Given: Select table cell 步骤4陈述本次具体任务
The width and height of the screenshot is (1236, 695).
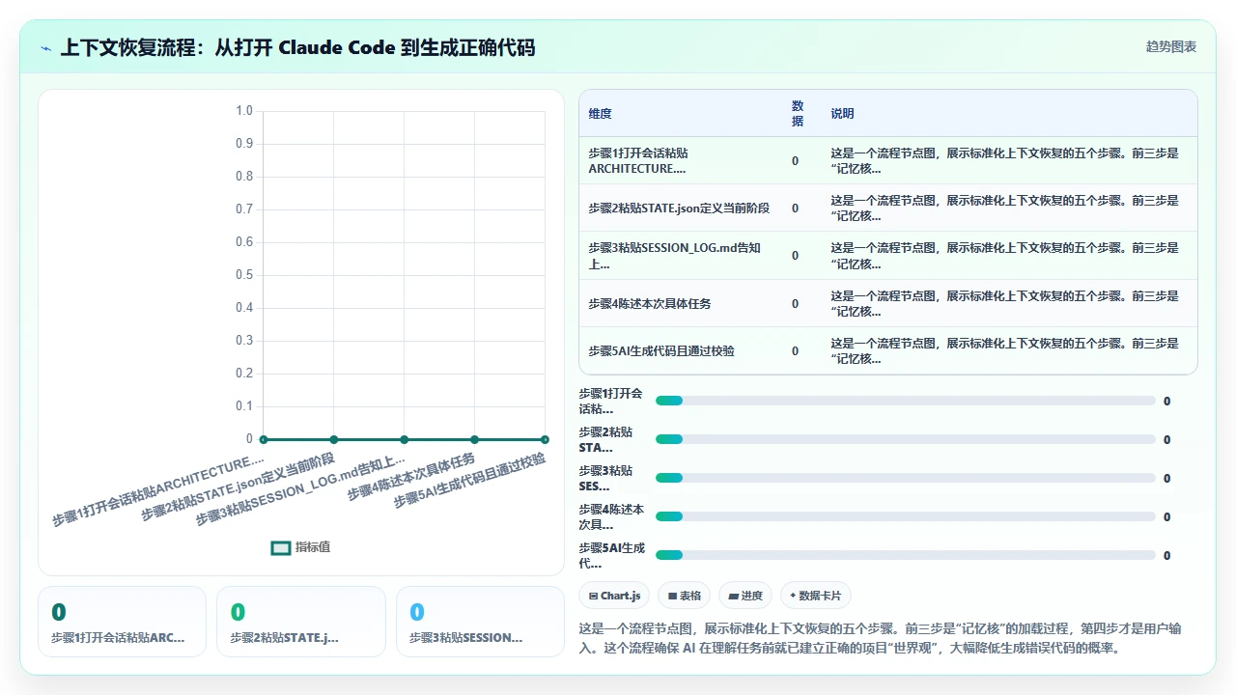Looking at the screenshot, I should click(681, 303).
